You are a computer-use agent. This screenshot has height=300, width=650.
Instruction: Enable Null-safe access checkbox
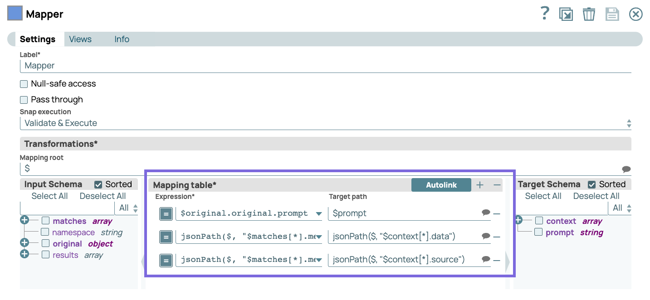point(24,84)
